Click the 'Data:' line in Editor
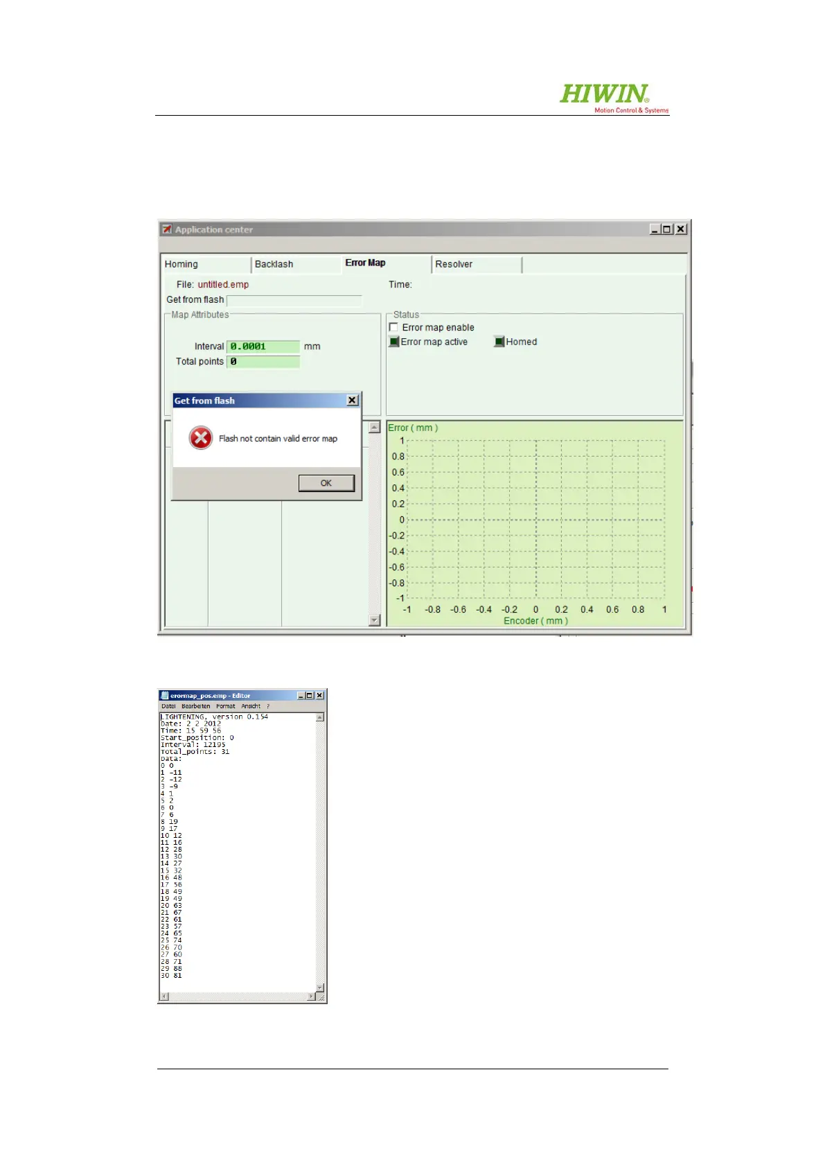825x1167 pixels. click(171, 758)
